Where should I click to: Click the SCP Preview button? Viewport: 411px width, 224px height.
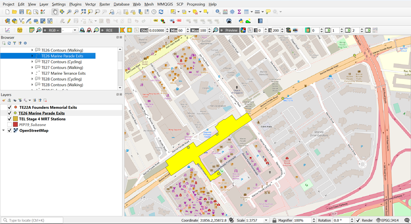[x=229, y=30]
